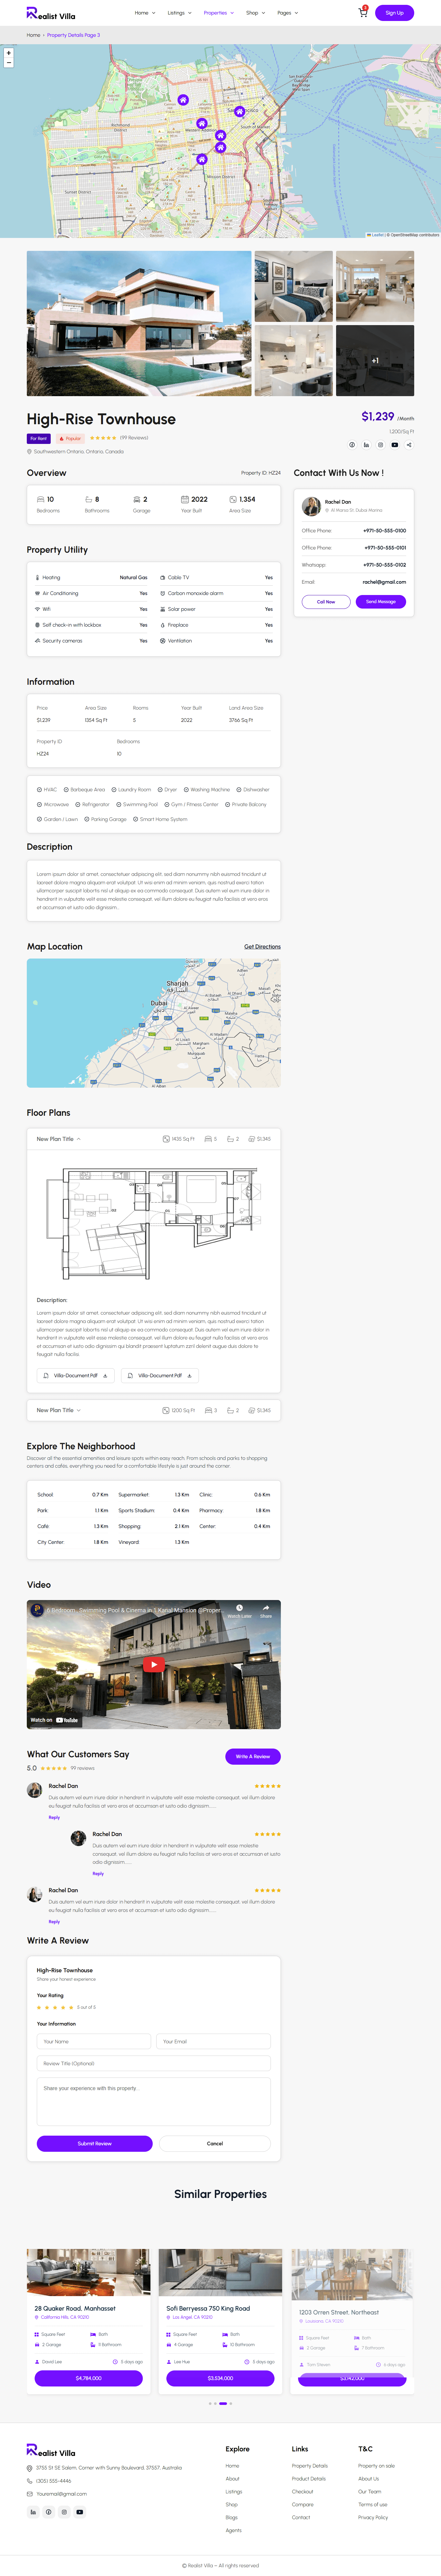Screen dimensions: 441x2576
Task: Follow the Get Directions link
Action: [x=262, y=946]
